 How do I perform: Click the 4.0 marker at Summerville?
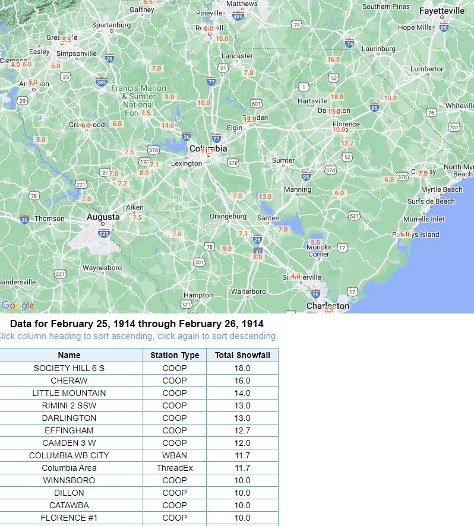point(295,276)
